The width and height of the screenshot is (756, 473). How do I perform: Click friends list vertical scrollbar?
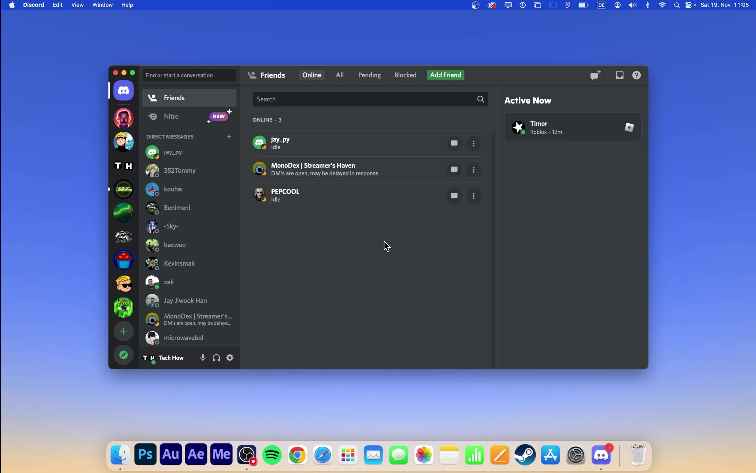pyautogui.click(x=494, y=249)
